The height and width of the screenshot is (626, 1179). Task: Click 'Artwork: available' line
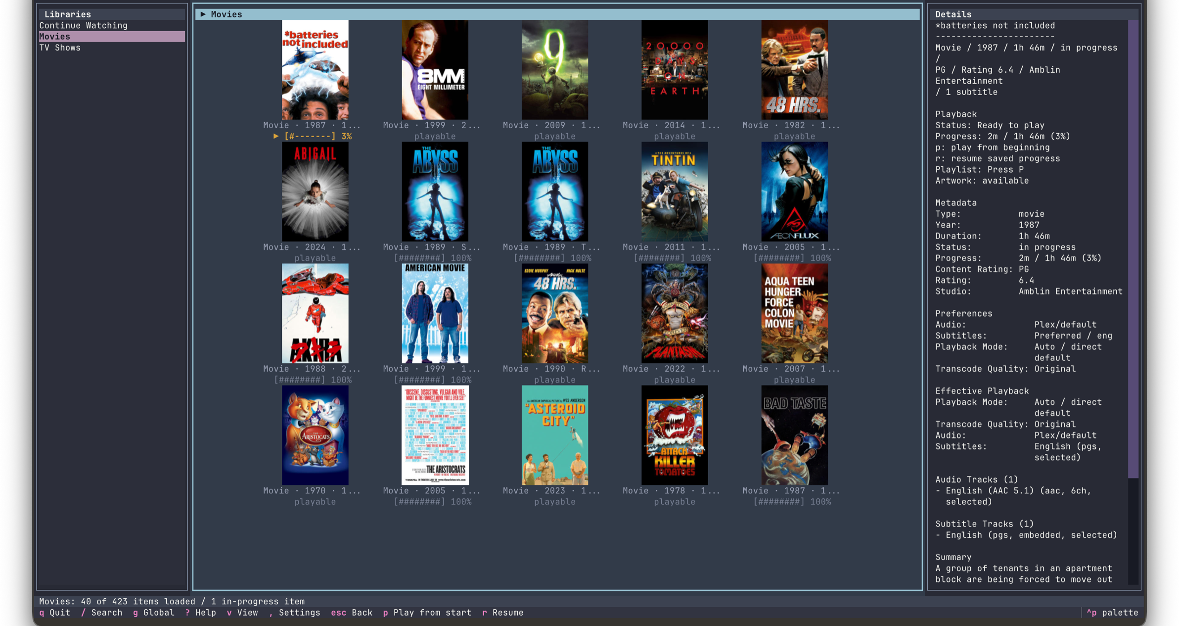[x=982, y=181]
